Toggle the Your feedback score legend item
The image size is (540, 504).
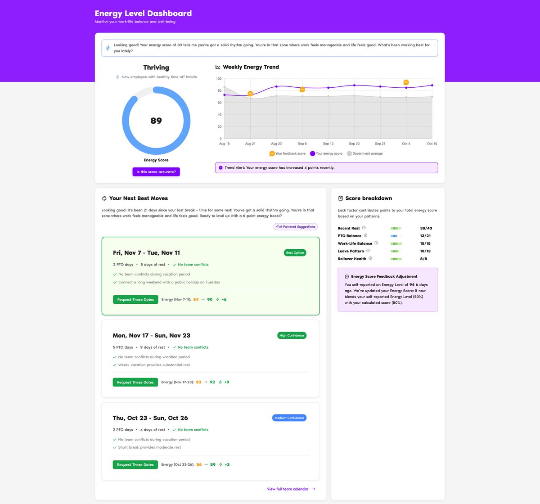click(288, 153)
